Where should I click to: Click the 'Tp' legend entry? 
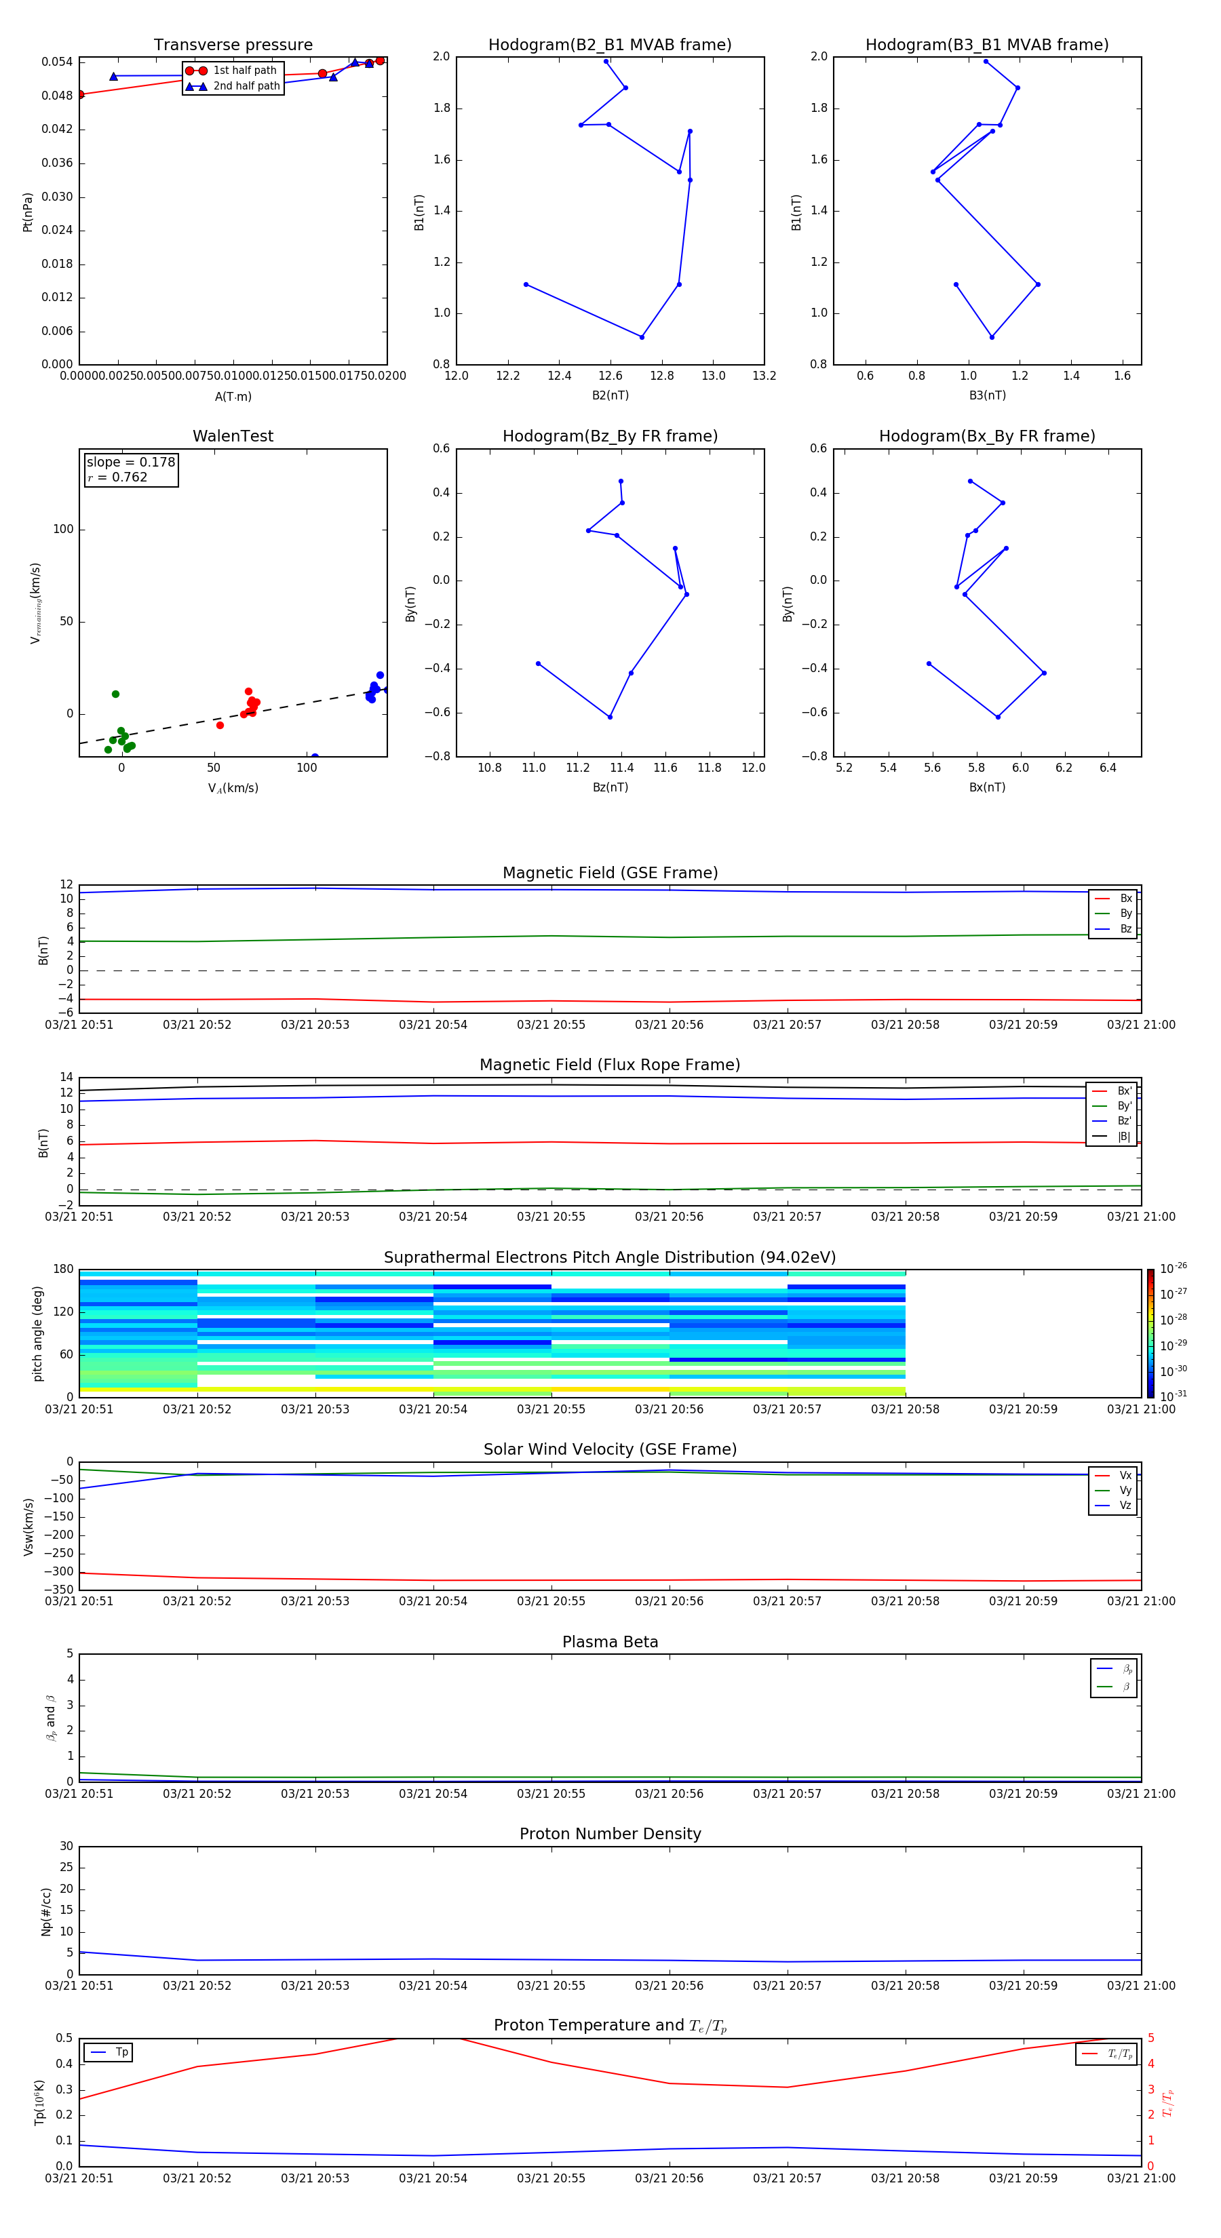(109, 2052)
